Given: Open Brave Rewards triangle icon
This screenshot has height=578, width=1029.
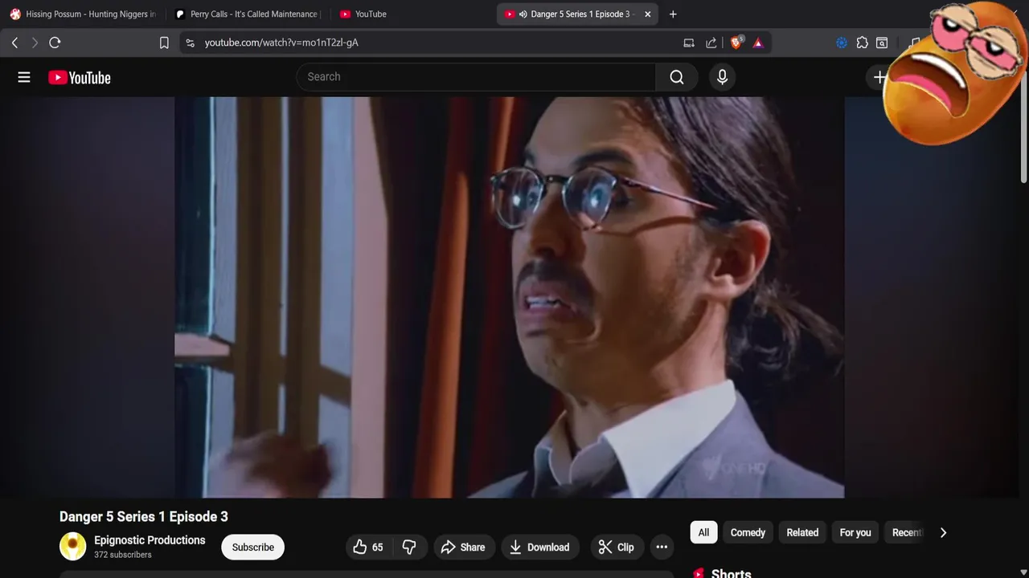Looking at the screenshot, I should [758, 43].
